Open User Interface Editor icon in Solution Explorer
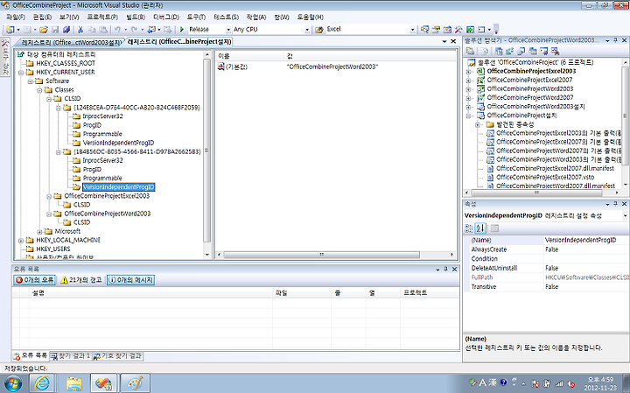 [x=533, y=51]
